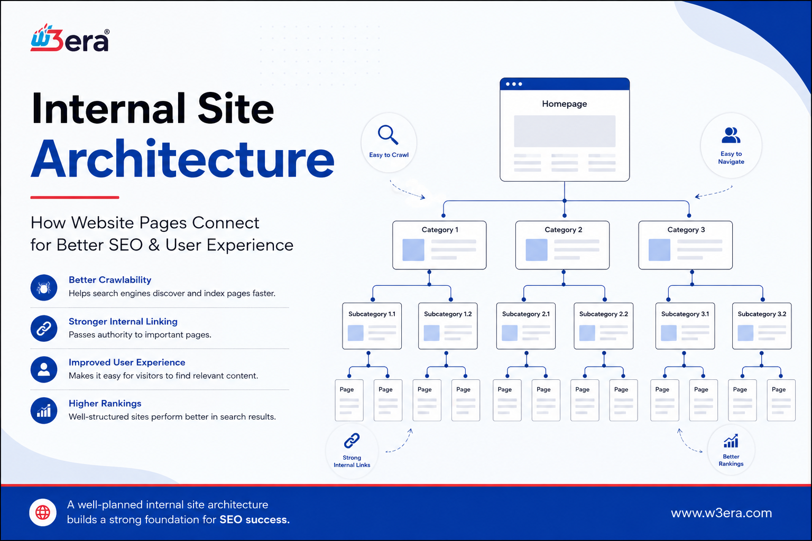Click 'Passes authority to important pages.' text
The height and width of the screenshot is (541, 812).
tap(140, 334)
